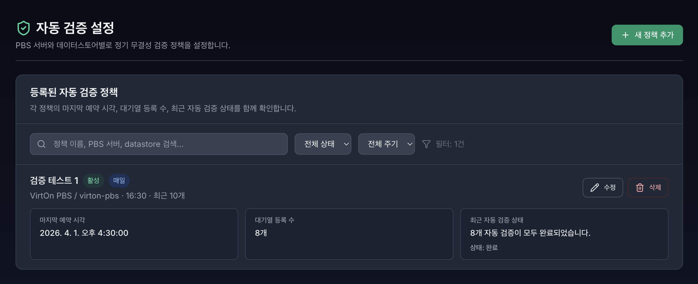Click the chevron icon on 전체 상태
The width and height of the screenshot is (698, 284).
[x=346, y=145]
